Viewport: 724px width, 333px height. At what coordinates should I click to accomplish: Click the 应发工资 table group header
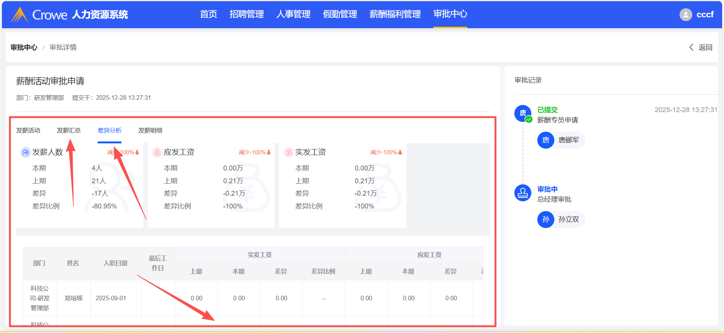point(429,255)
